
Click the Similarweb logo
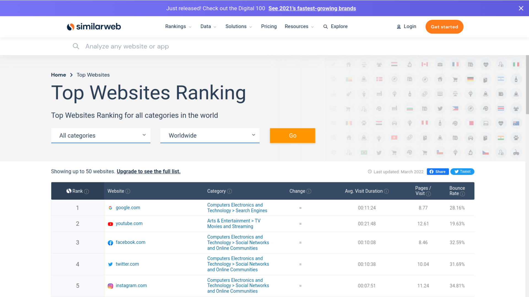[94, 27]
